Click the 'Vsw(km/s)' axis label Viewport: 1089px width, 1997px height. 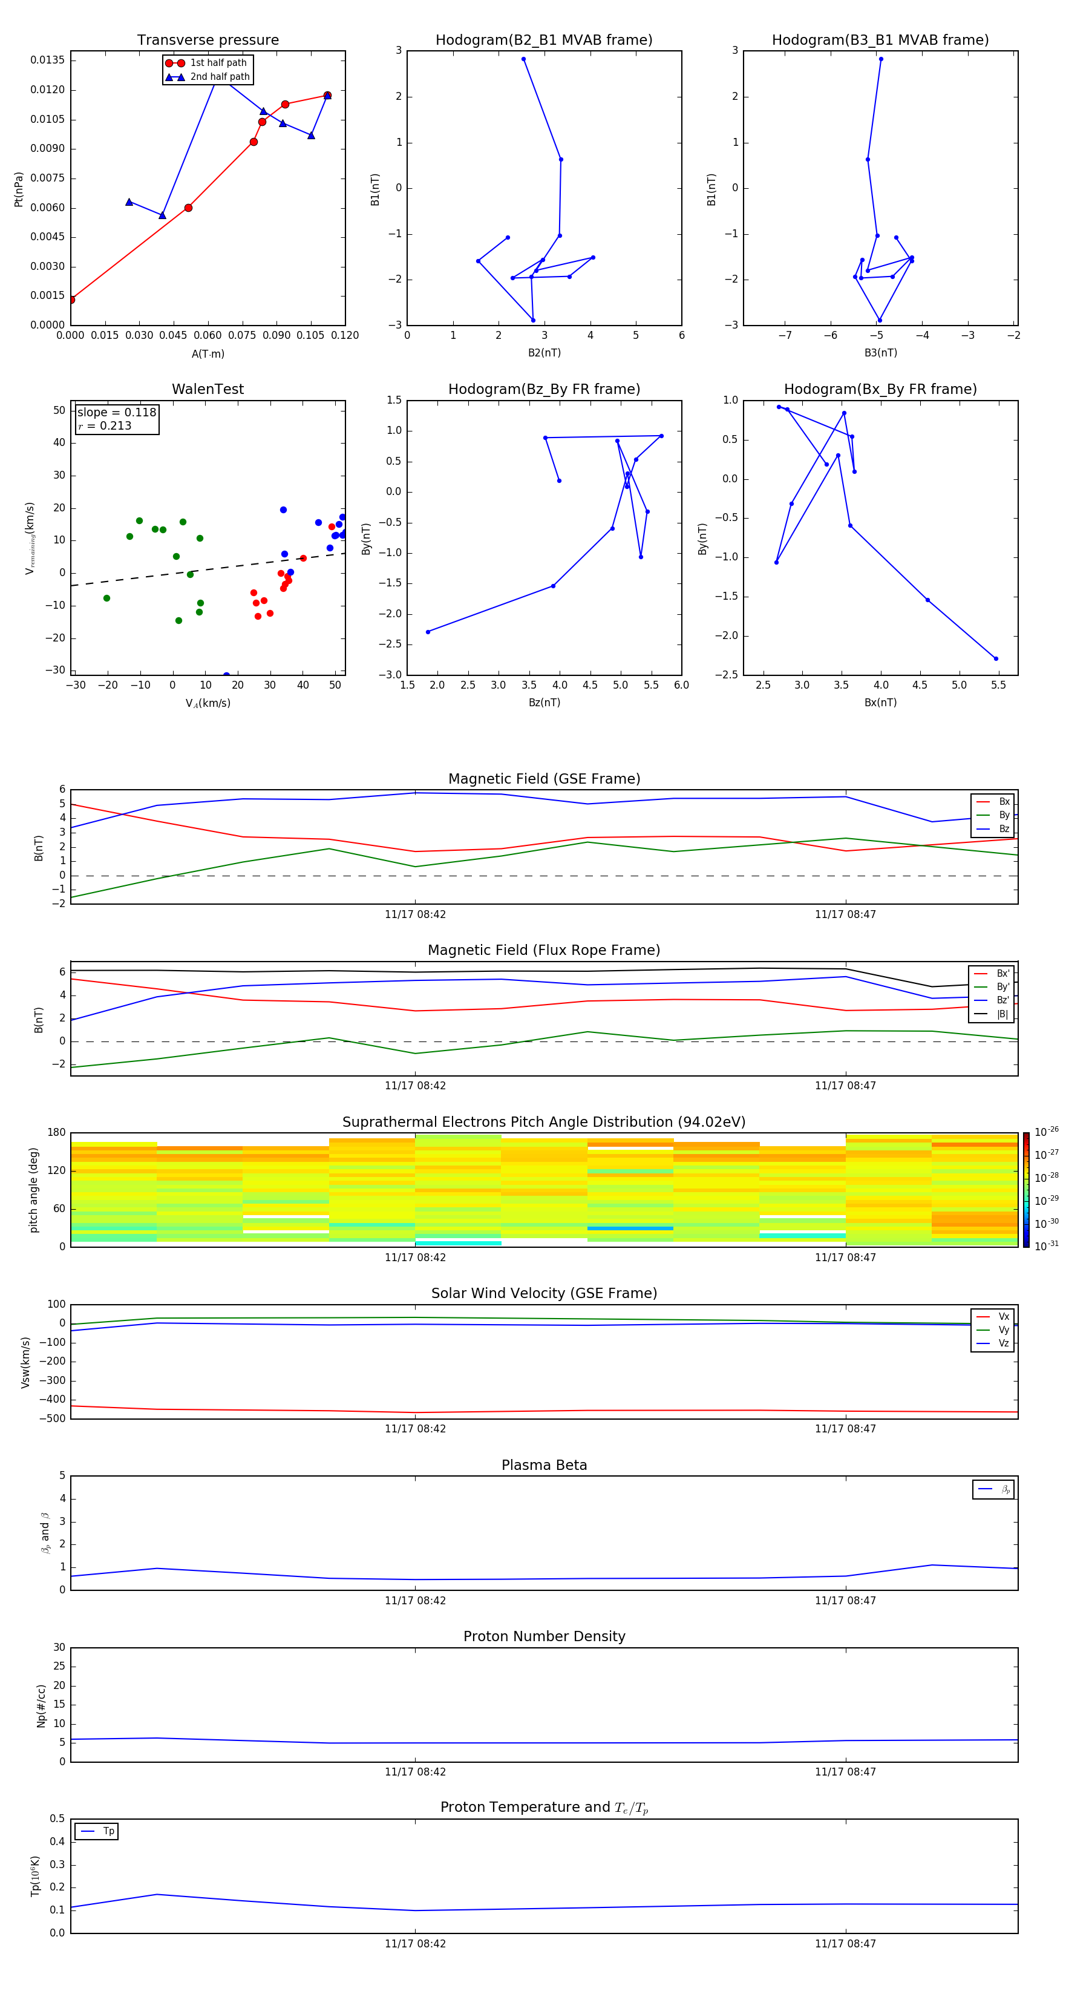pos(25,1362)
